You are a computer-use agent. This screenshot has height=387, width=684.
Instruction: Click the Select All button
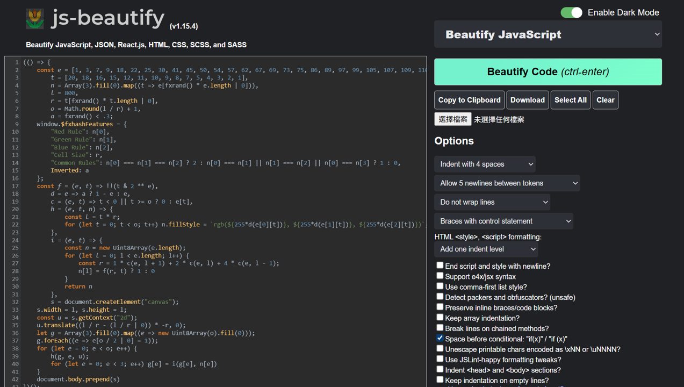point(571,100)
